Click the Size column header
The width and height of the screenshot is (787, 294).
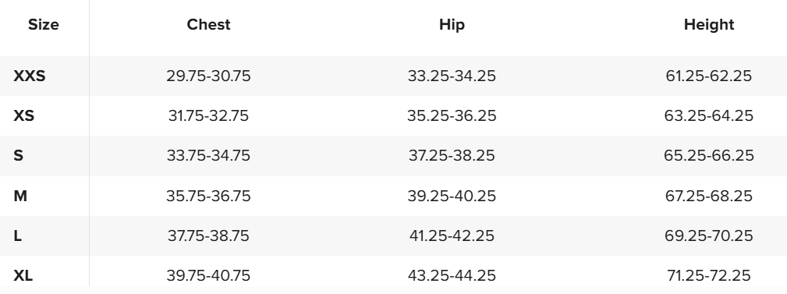pos(43,25)
